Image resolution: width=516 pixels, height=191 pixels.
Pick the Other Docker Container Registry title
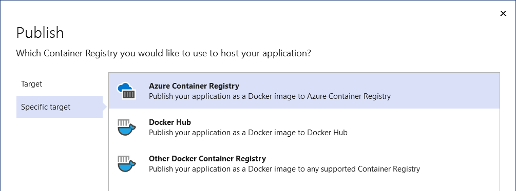point(207,159)
